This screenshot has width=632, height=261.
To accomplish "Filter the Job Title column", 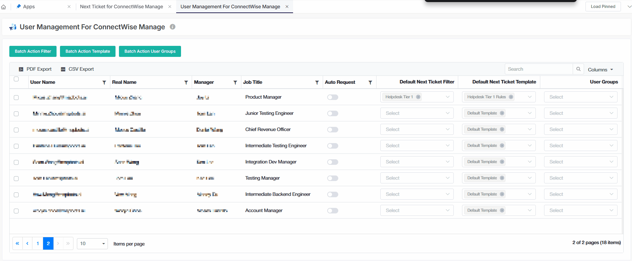I will pos(317,82).
